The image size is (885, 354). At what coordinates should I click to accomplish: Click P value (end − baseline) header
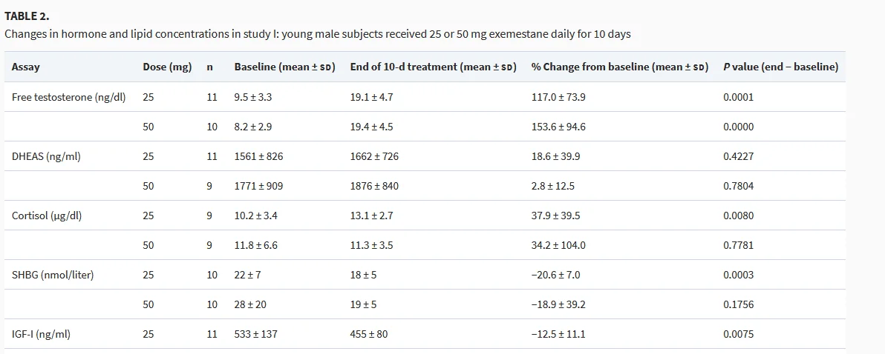(780, 67)
